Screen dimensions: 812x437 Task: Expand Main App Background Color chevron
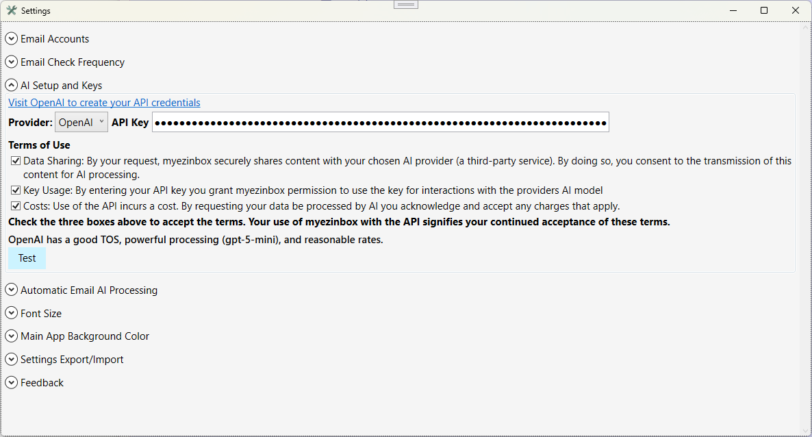click(x=12, y=336)
